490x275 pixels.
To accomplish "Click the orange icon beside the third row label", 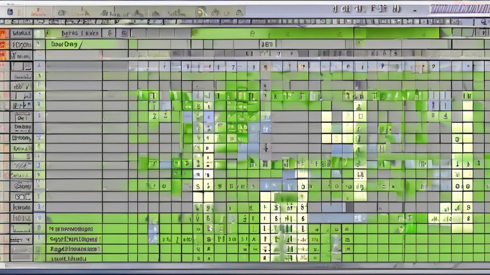I will click(4, 55).
